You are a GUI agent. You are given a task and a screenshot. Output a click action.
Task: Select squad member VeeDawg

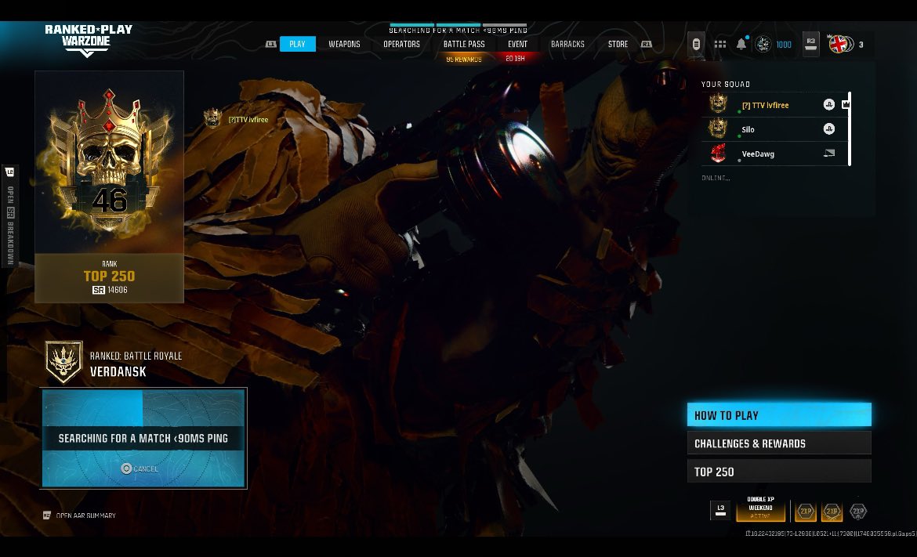tap(774, 154)
